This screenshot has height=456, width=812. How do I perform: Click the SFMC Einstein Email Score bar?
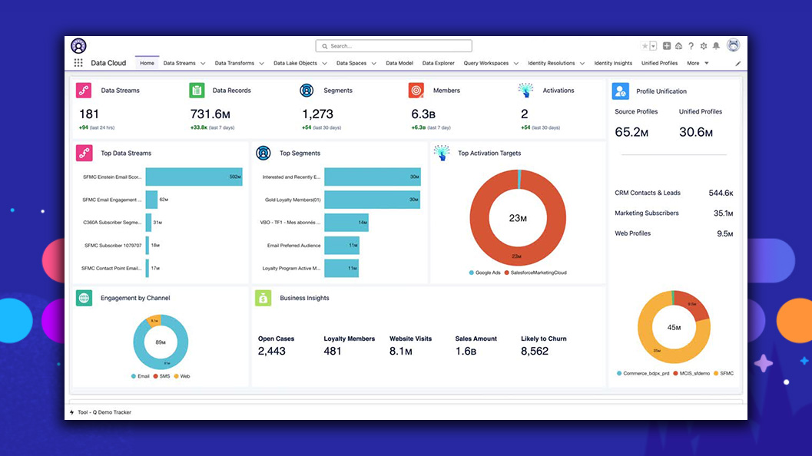point(194,177)
